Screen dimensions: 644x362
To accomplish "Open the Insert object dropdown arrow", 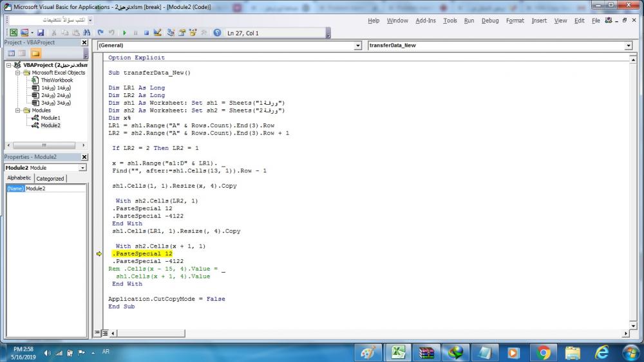I will pyautogui.click(x=32, y=33).
